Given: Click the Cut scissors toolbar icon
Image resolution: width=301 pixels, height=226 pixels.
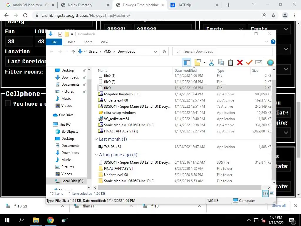Looking at the screenshot, I should pos(211,62).
